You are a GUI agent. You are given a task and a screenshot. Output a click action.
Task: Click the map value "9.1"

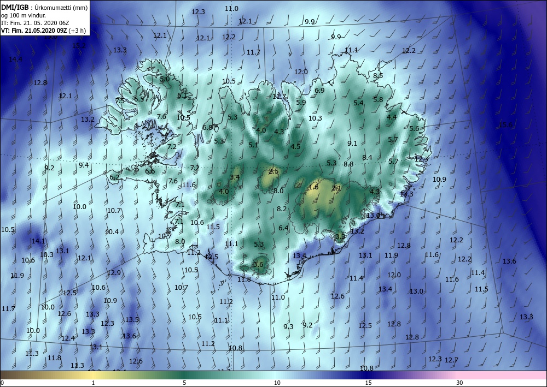click(x=352, y=144)
